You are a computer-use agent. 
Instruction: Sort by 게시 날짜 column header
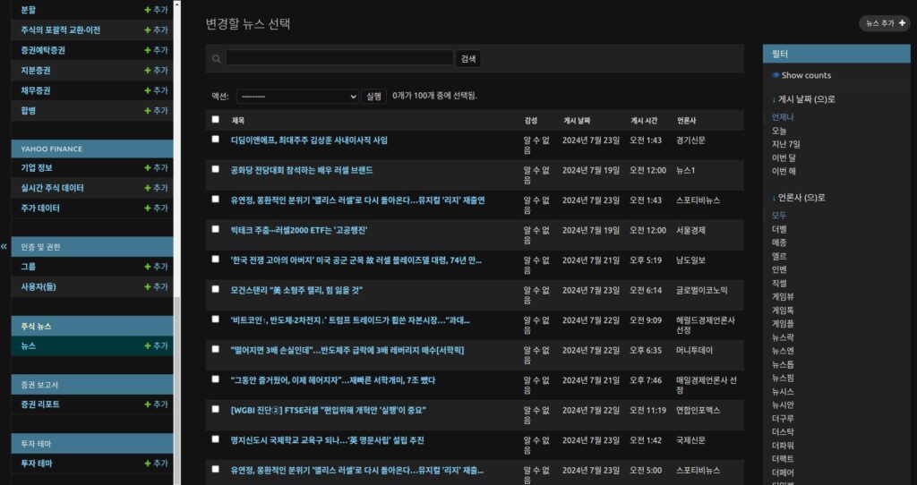(577, 121)
